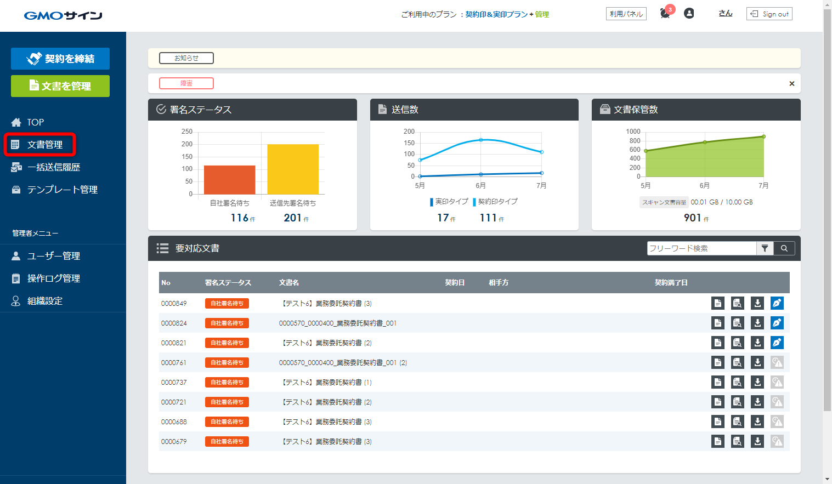Click the page's vertical scrollbar thumb
The image size is (832, 484).
click(x=827, y=208)
